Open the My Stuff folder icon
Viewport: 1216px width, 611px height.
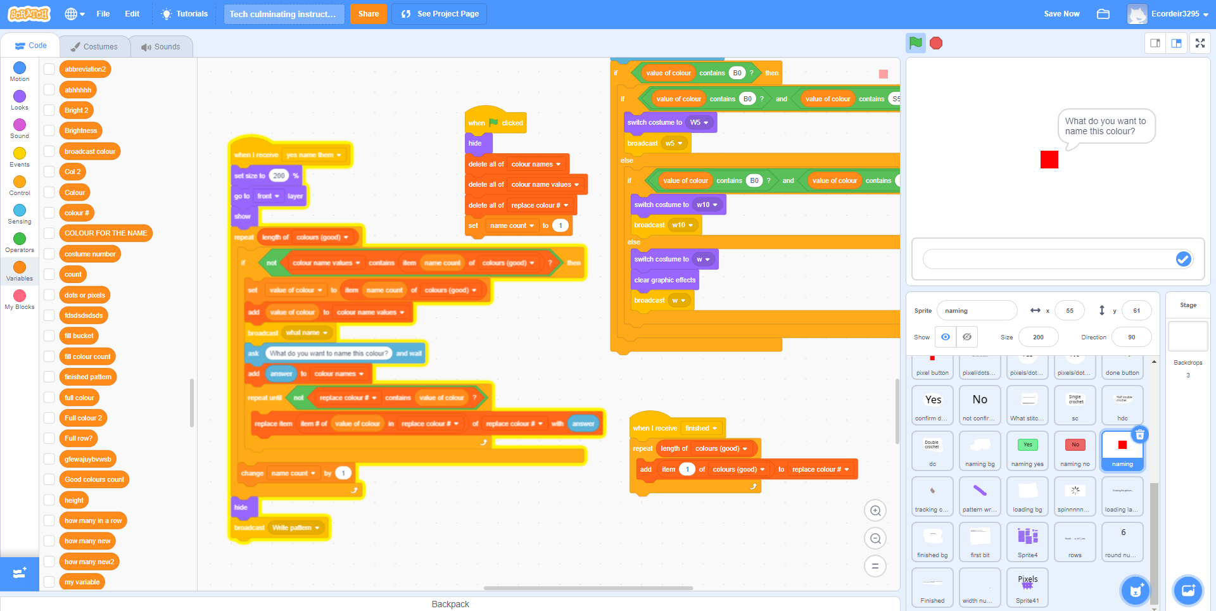1103,14
